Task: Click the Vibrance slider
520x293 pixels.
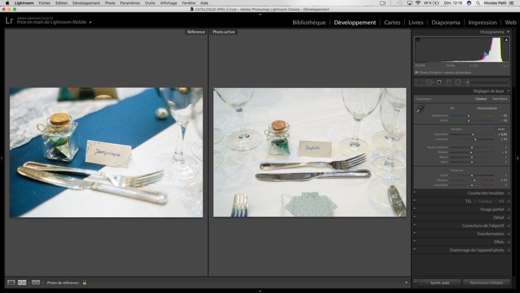Action: pyautogui.click(x=472, y=180)
